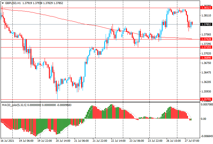The height and width of the screenshot is (144, 213).
Task: Click the 1.36750 value on price axis
Action: click(206, 63)
